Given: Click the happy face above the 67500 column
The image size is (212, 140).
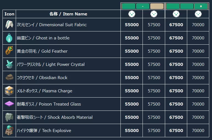Looking at the screenshot, I should [x=176, y=14].
